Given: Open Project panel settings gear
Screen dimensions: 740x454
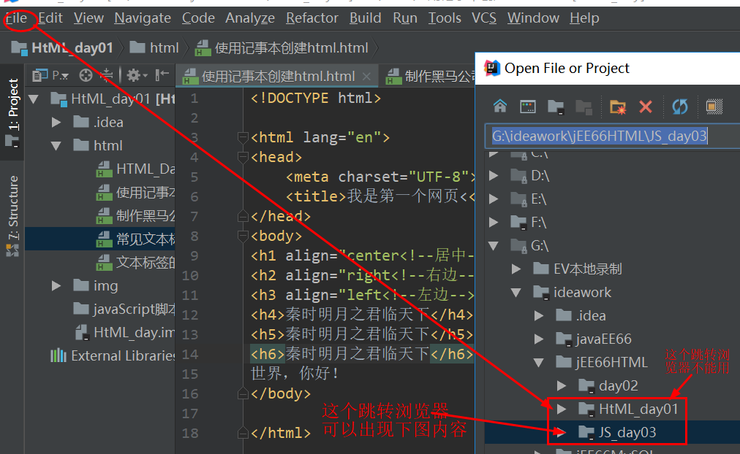Looking at the screenshot, I should tap(137, 75).
